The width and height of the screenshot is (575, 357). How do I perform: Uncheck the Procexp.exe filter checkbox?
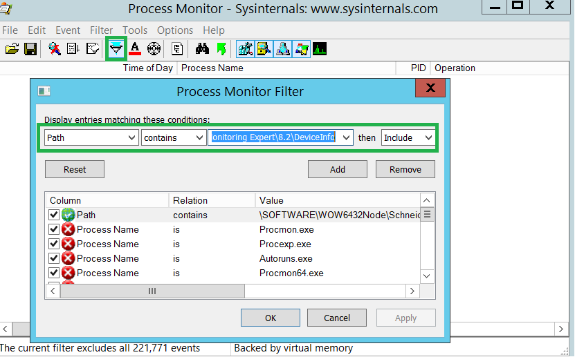pos(54,244)
